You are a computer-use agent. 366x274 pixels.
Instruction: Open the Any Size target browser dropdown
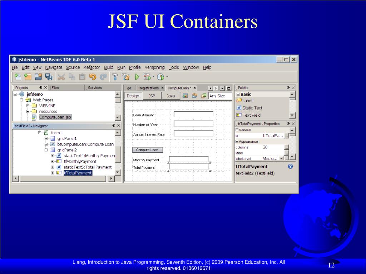point(220,96)
